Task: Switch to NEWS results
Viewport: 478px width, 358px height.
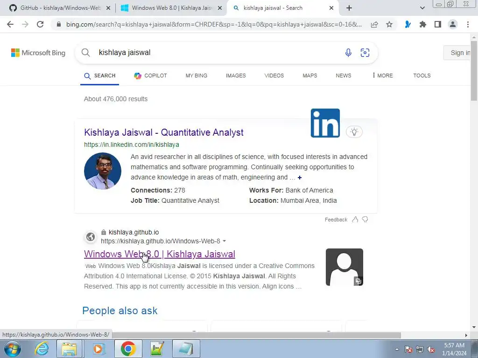Action: click(343, 76)
